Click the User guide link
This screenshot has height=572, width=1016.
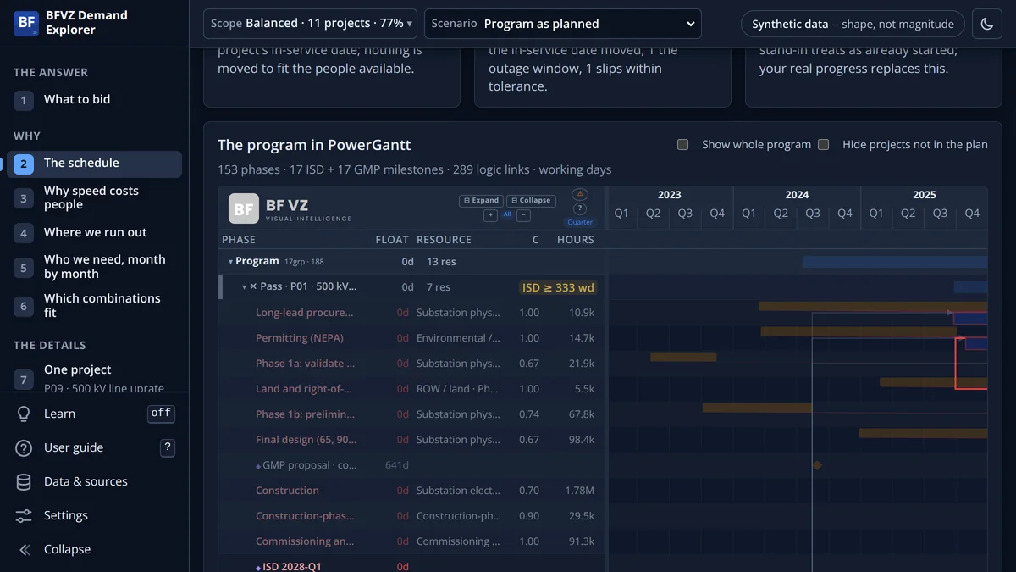pyautogui.click(x=74, y=447)
